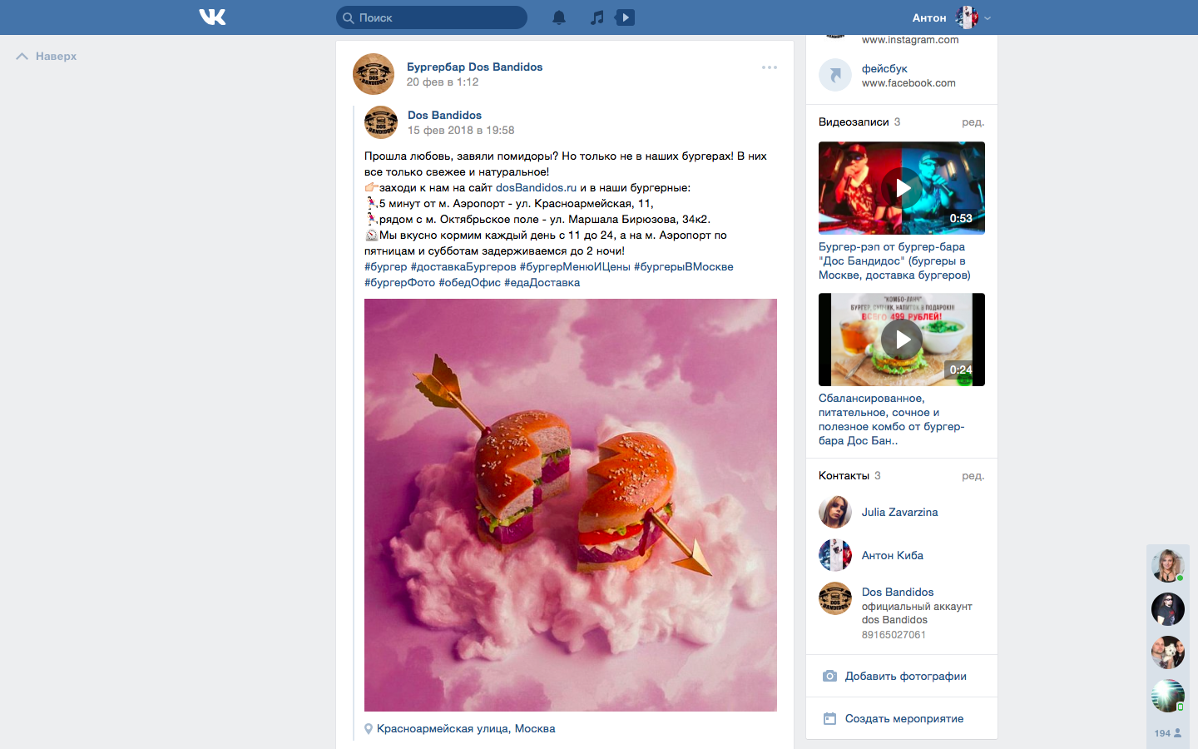
Task: Play the combo lunch video thumbnail
Action: tap(901, 340)
